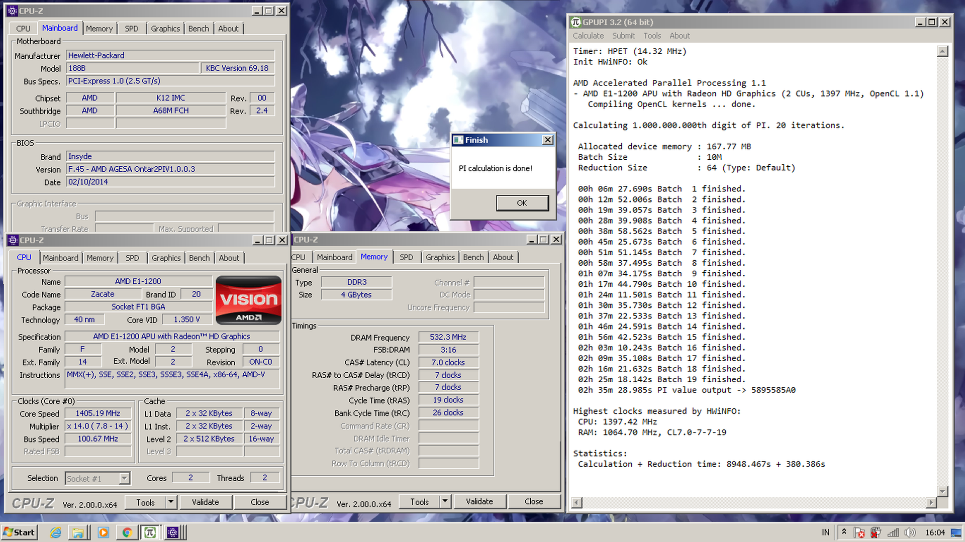
Task: Switch to Mainboard tab in CPU window
Action: point(60,258)
